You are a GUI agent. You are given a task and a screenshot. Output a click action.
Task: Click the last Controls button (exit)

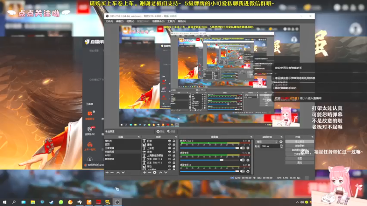[x=300, y=163]
